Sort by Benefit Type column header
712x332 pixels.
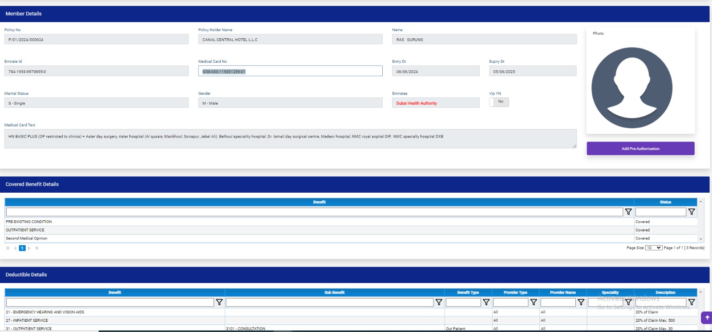point(468,292)
